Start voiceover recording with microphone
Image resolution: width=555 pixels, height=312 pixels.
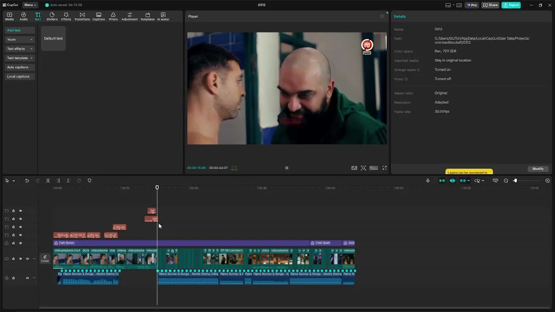[x=428, y=181]
